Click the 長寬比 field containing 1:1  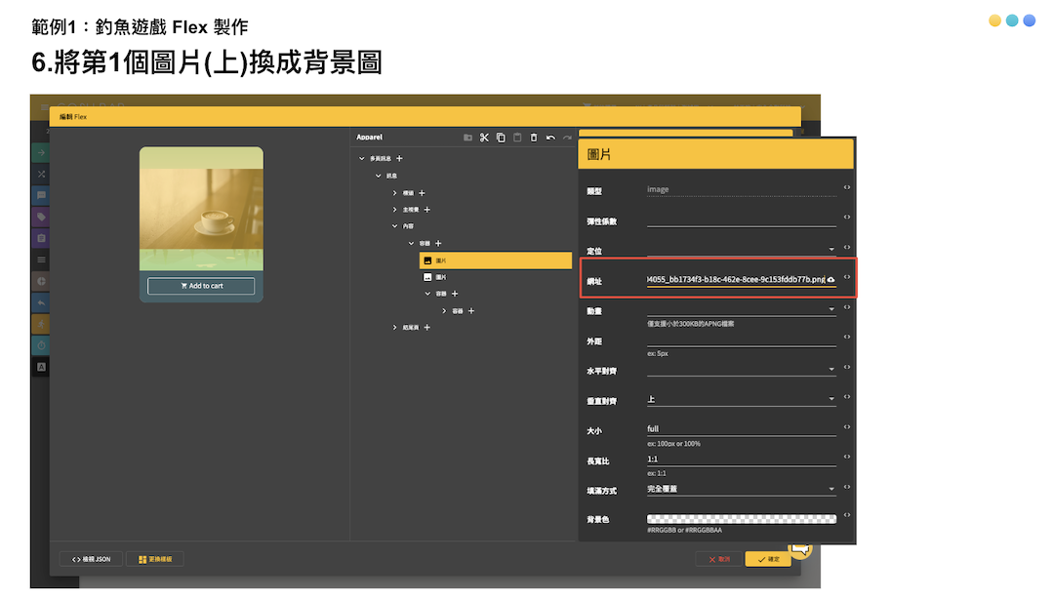click(742, 459)
